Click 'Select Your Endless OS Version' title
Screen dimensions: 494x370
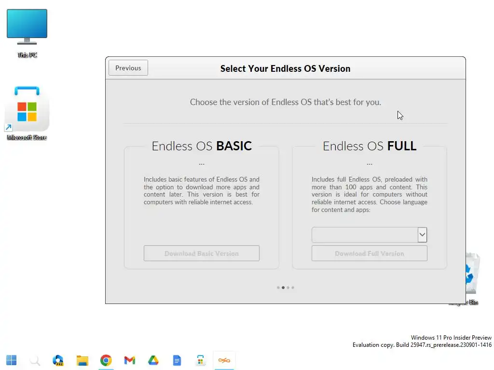286,68
